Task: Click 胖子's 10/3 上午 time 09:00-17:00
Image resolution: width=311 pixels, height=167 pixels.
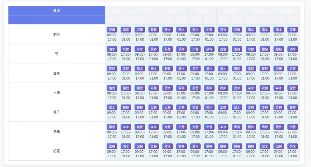Action: (223, 115)
